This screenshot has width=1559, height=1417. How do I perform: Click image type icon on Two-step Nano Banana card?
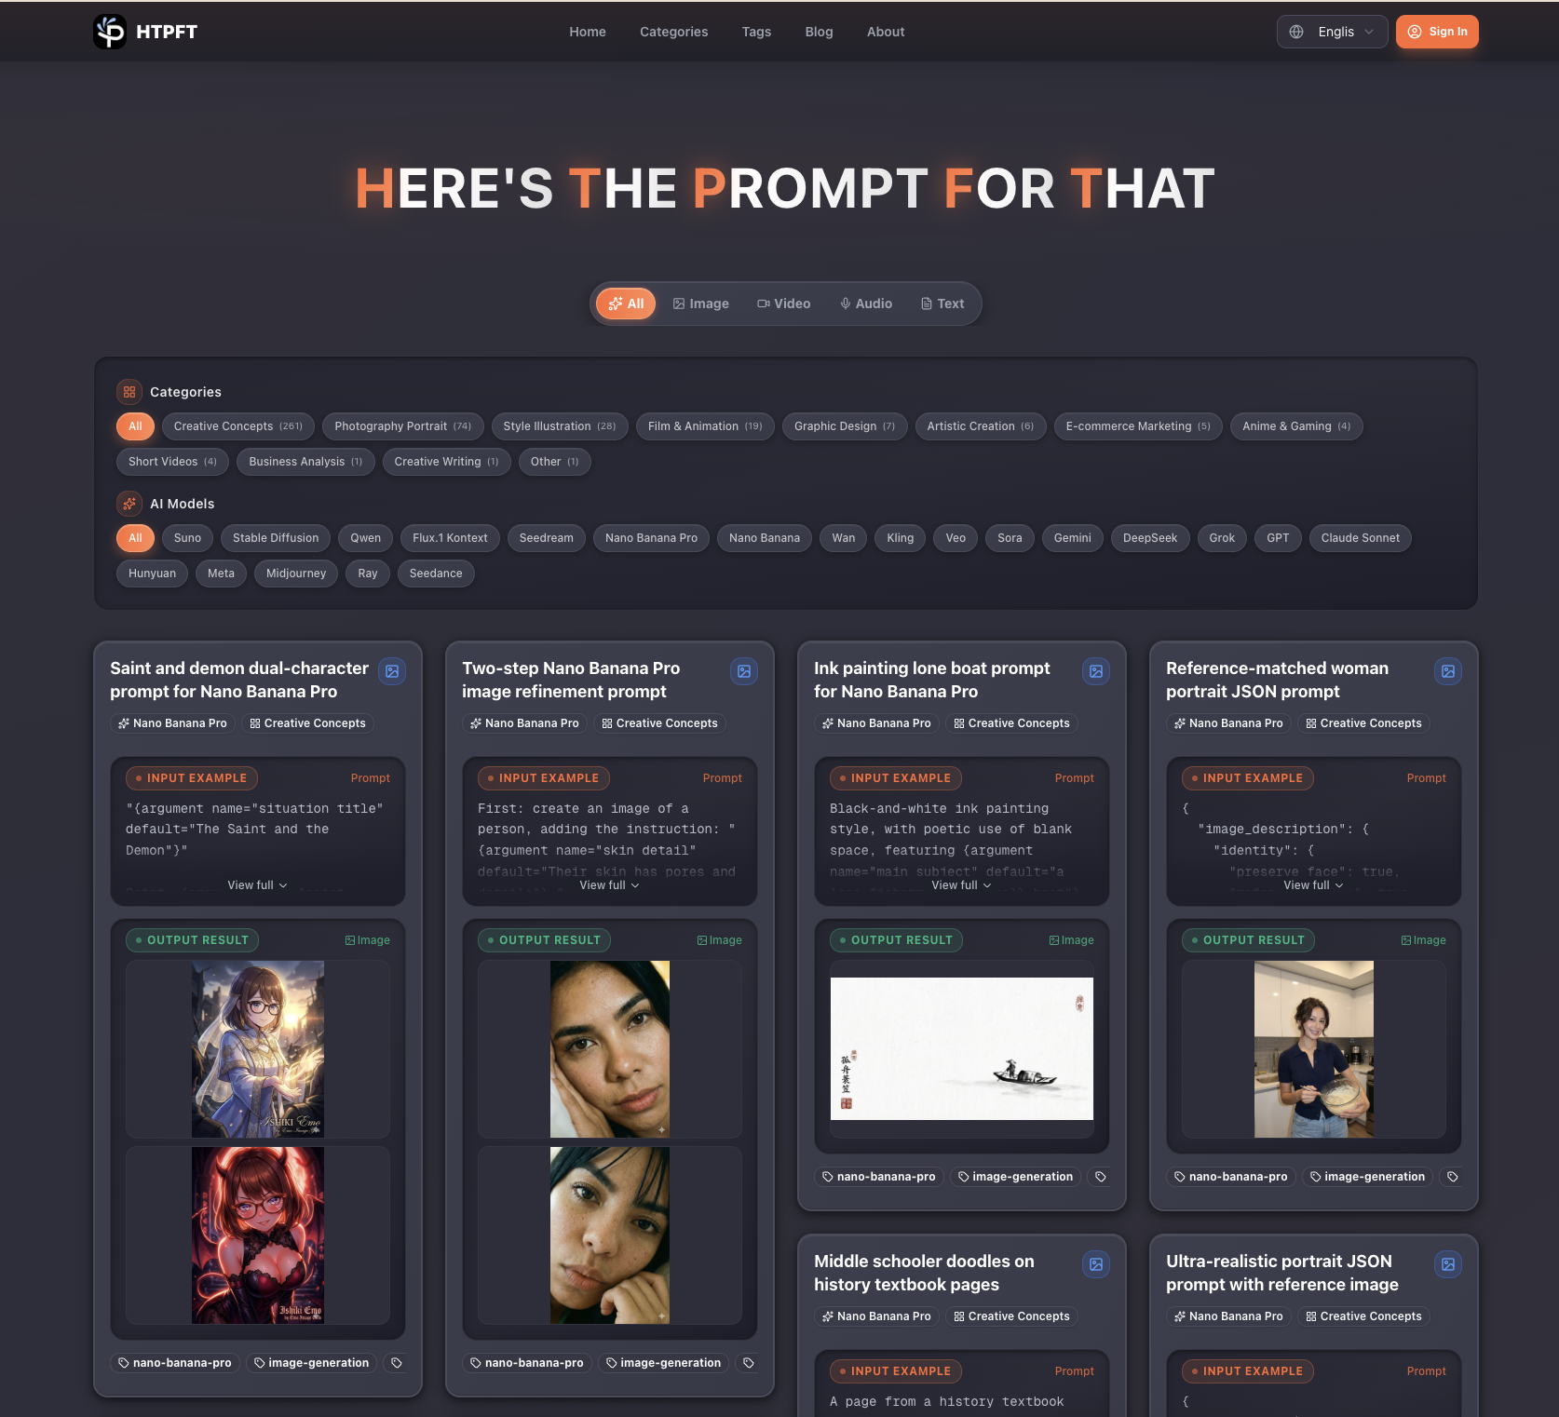pos(744,671)
